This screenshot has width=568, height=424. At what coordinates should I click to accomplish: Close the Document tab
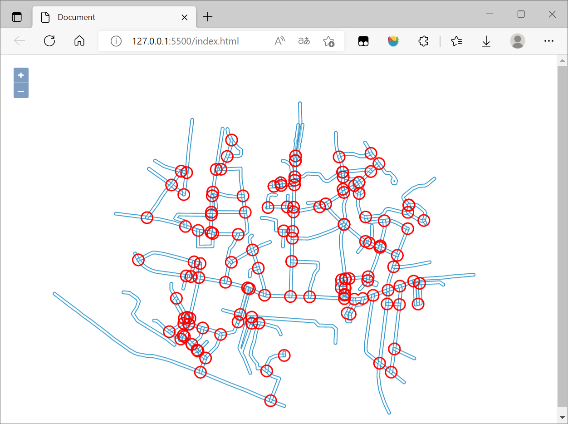click(x=185, y=17)
